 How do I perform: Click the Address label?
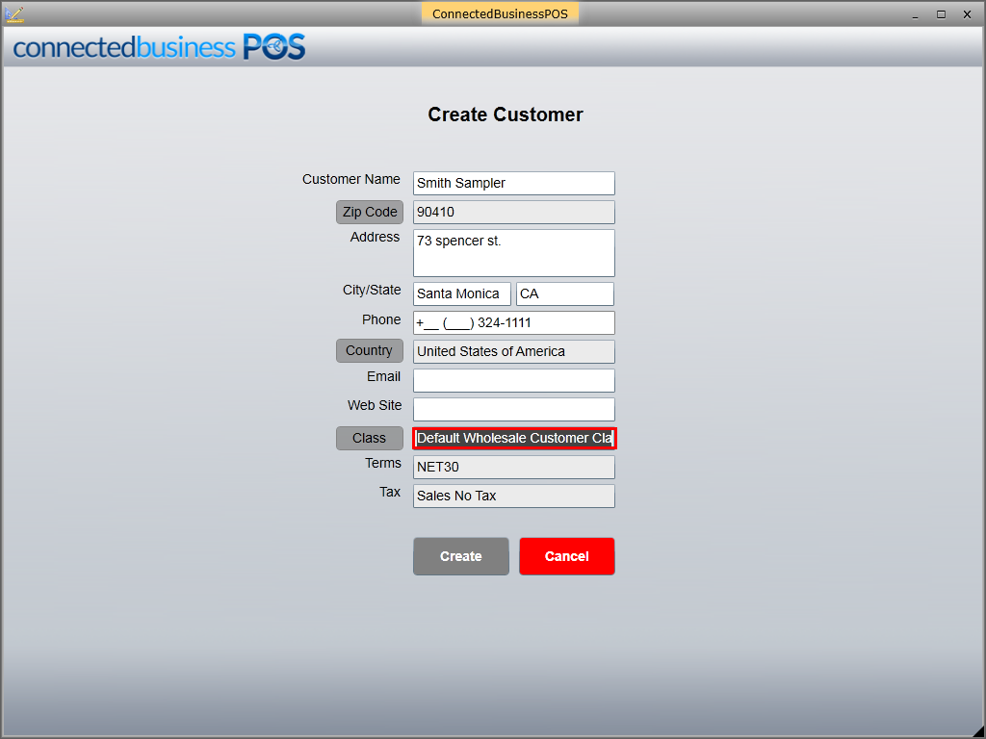coord(375,237)
